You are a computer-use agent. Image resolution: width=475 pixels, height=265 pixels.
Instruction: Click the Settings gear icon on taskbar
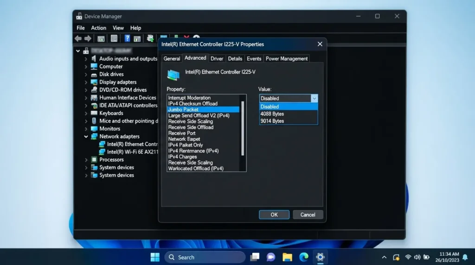(x=320, y=257)
